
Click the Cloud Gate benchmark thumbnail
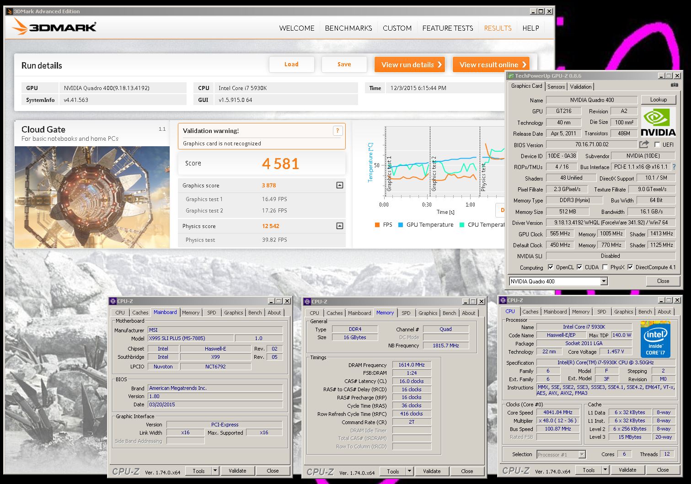(x=92, y=197)
